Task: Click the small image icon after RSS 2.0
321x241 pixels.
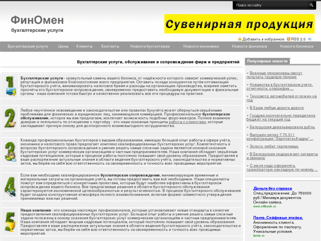Action: point(310,39)
